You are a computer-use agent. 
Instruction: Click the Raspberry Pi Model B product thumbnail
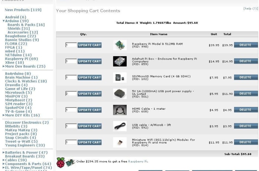click(x=120, y=45)
